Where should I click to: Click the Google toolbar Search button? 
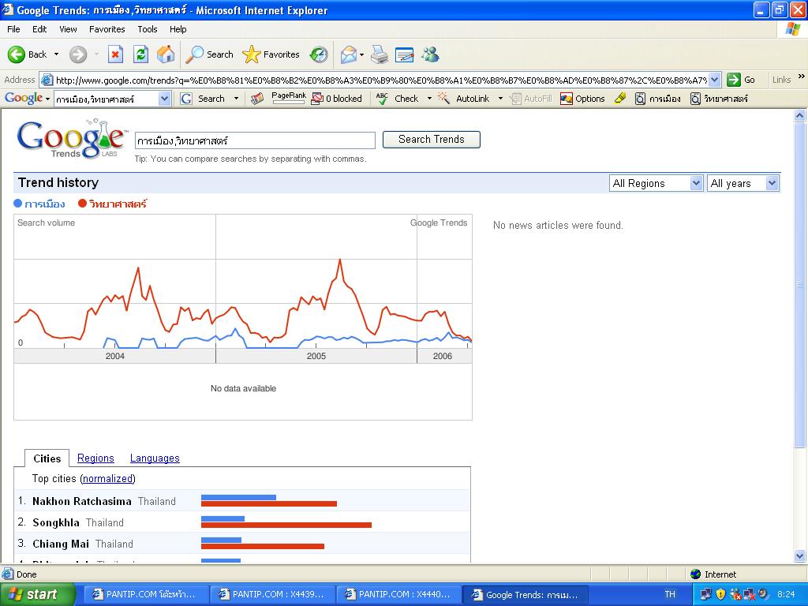203,99
